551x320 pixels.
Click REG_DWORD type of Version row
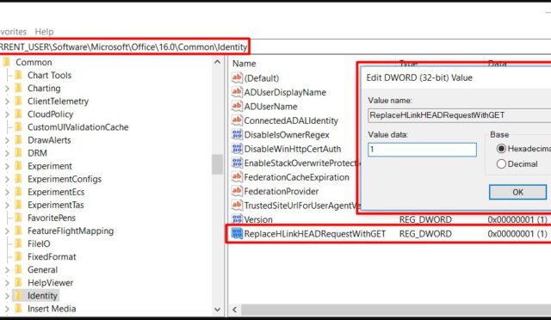[425, 219]
